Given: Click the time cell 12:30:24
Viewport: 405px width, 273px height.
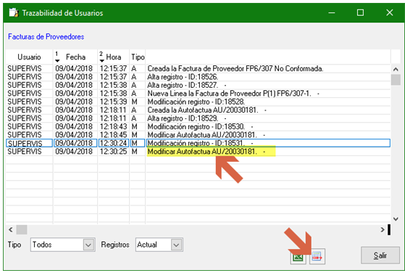Looking at the screenshot, I should pyautogui.click(x=114, y=143).
